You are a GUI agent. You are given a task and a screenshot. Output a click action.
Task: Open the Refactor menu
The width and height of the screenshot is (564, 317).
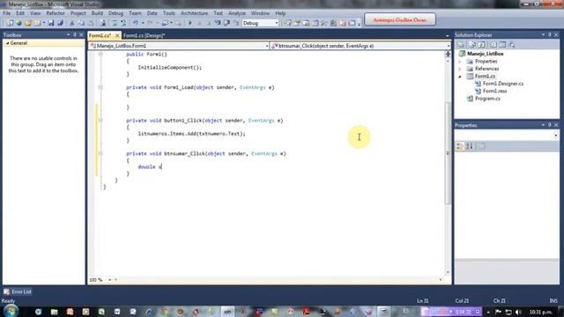point(56,13)
